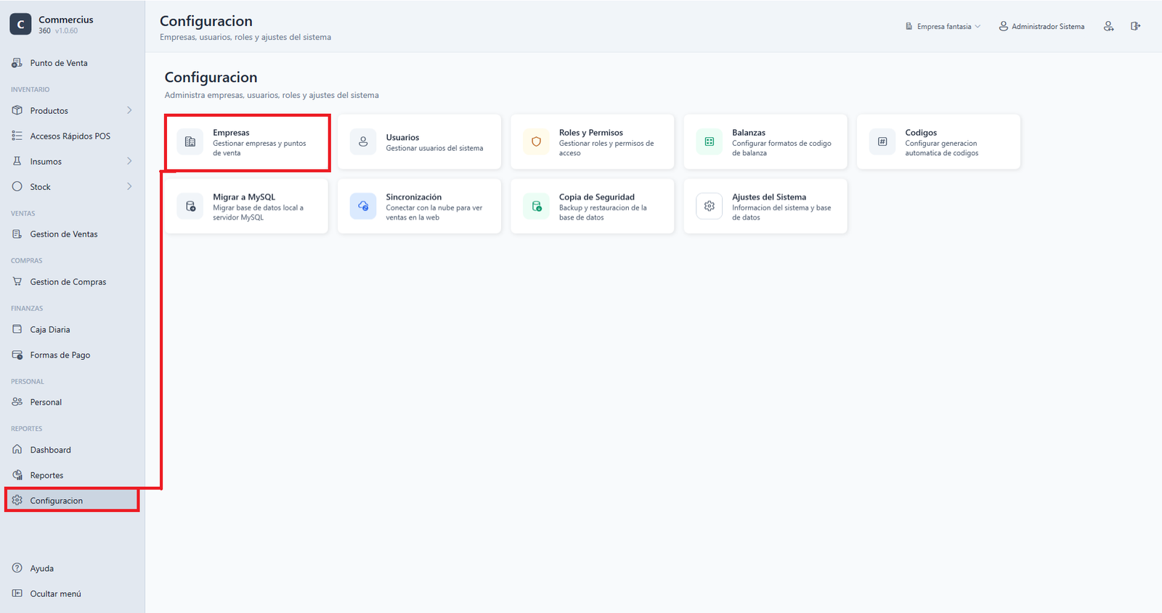The width and height of the screenshot is (1162, 613).
Task: Click the Copia de Seguridad database icon
Action: 536,207
